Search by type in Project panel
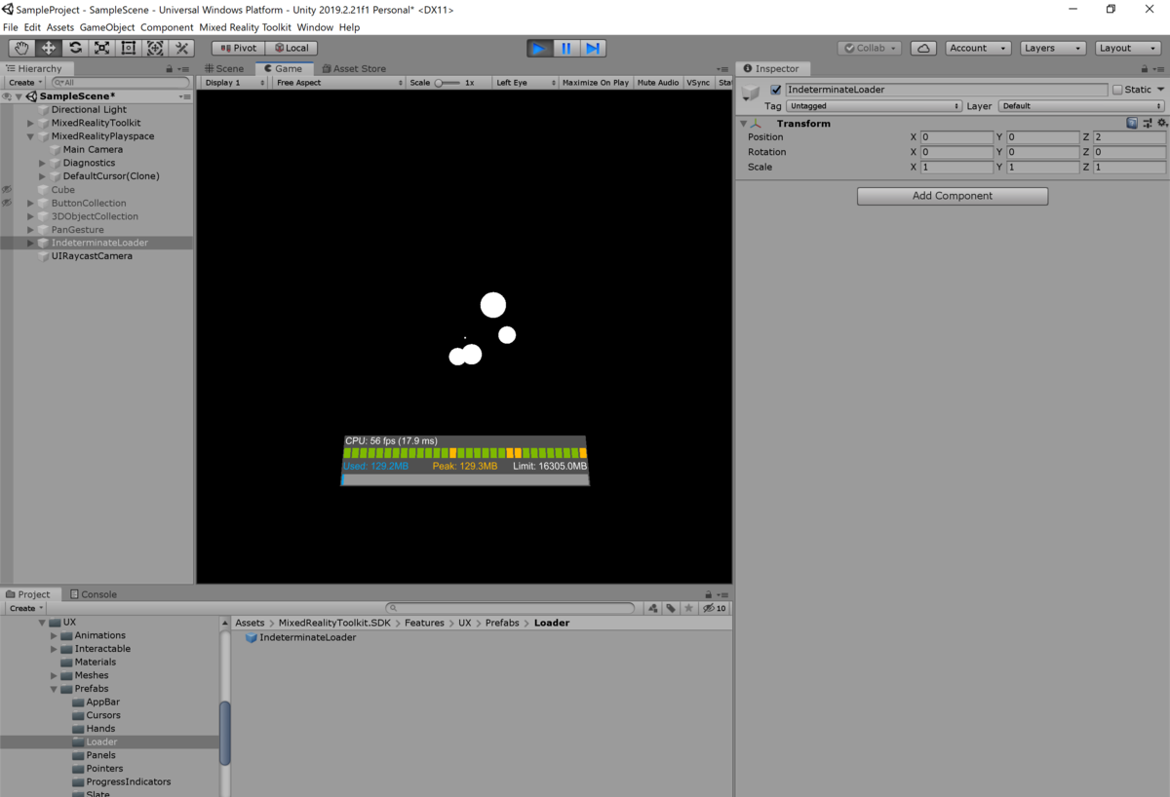 pos(654,608)
